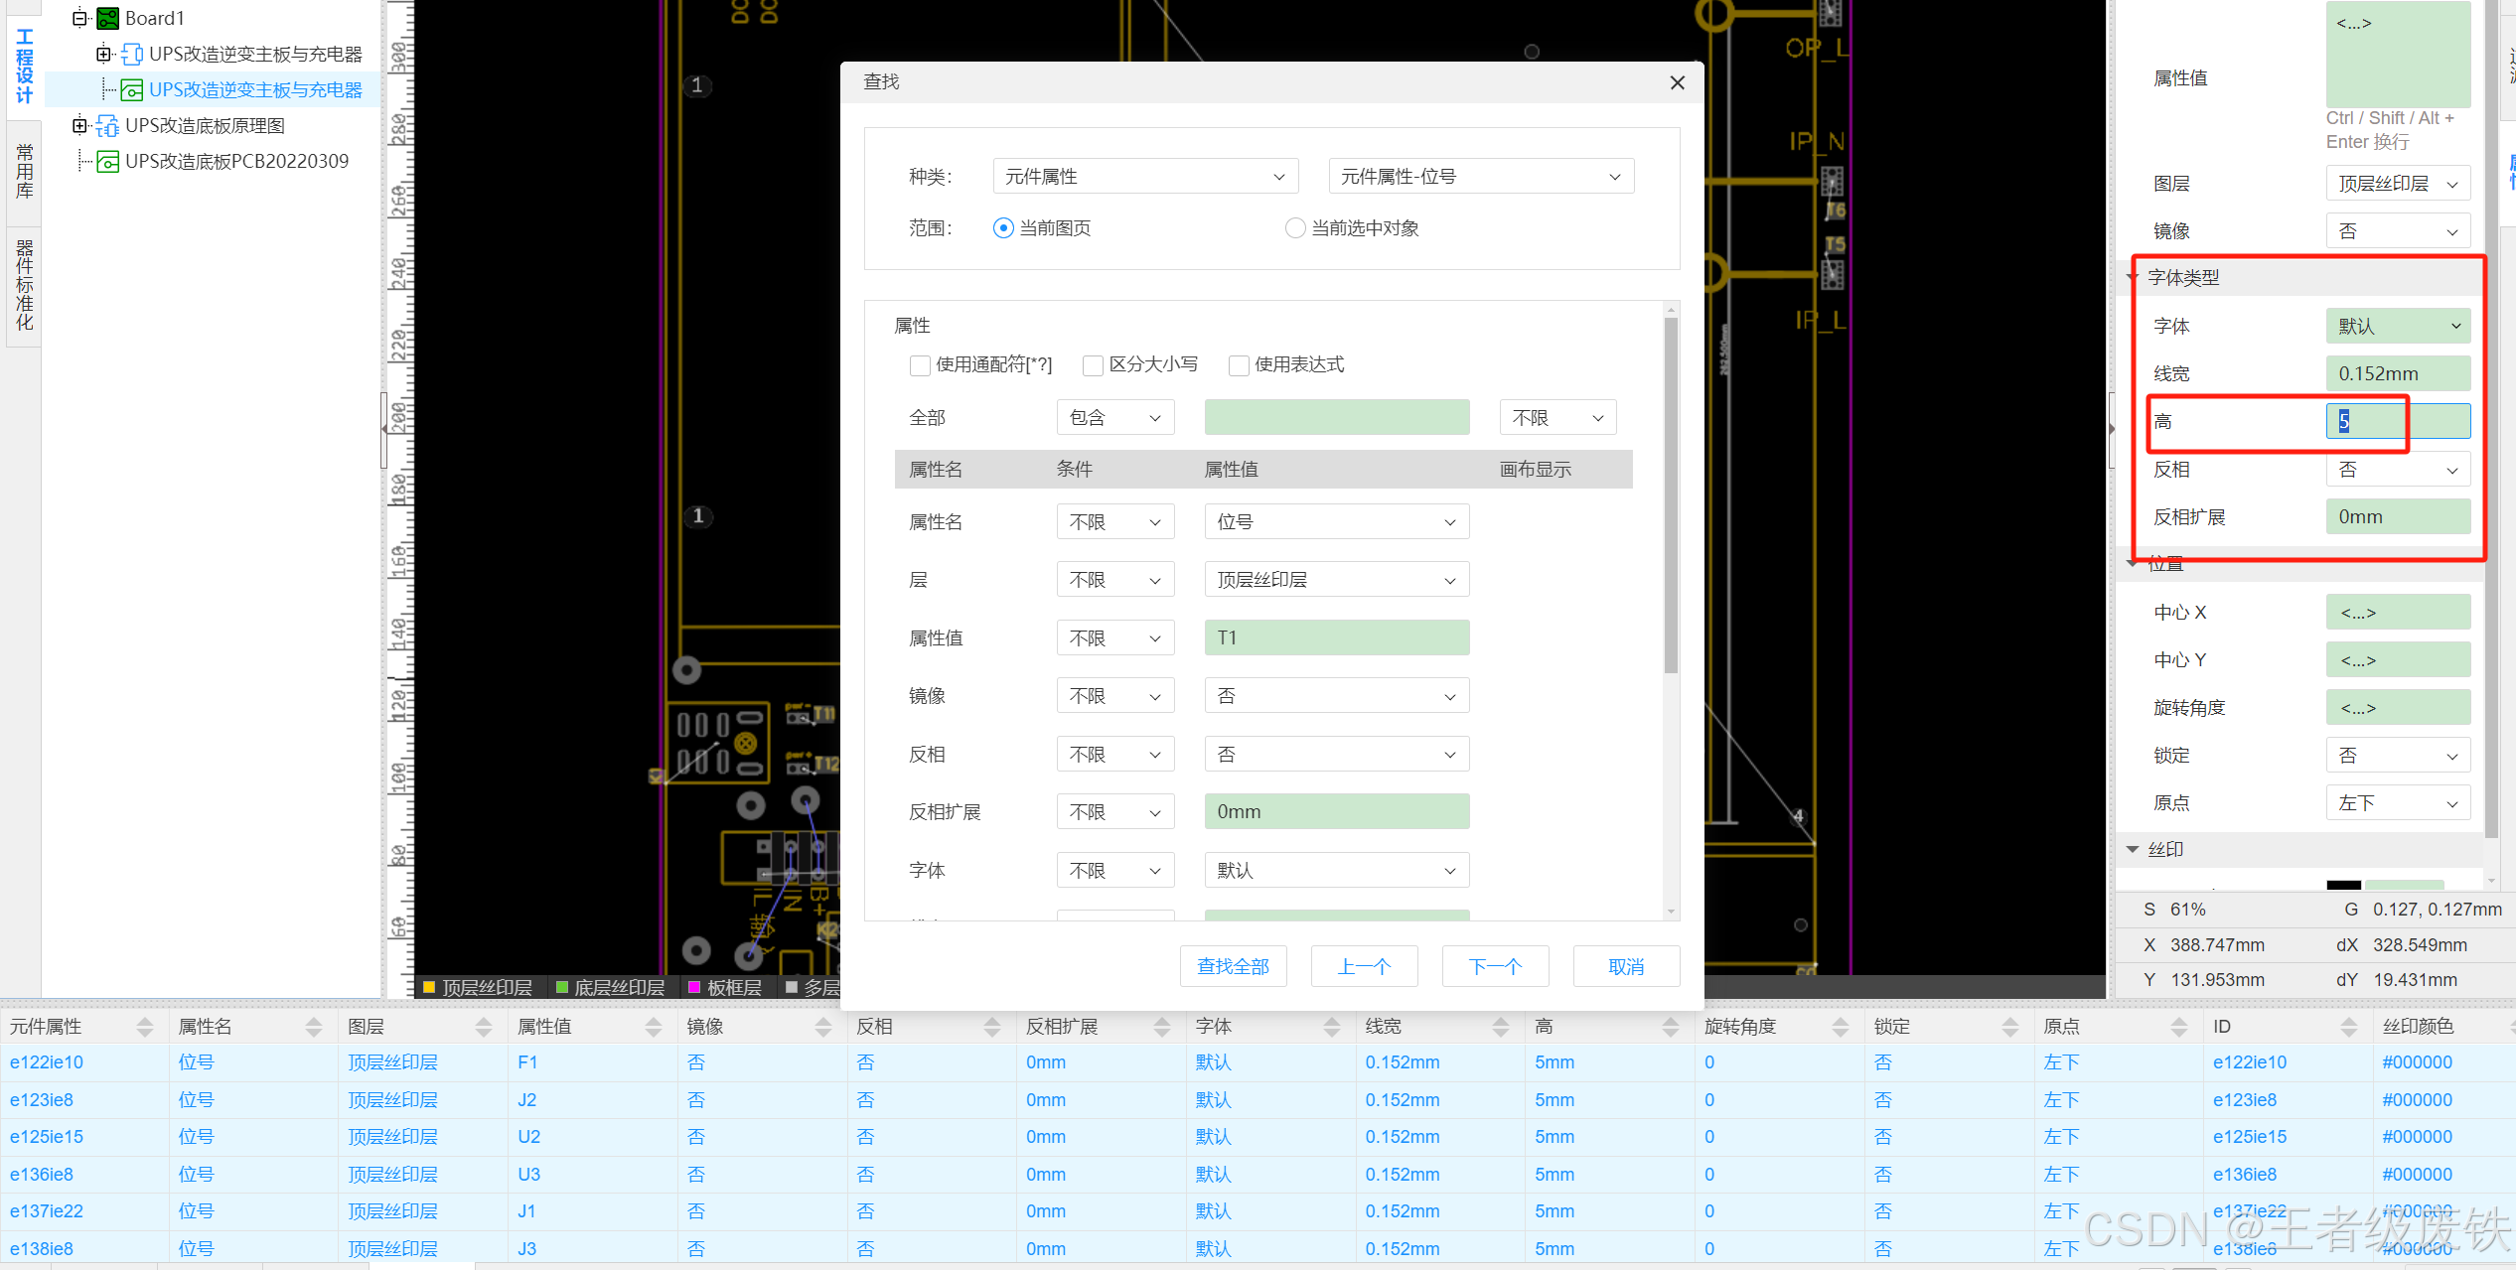Click the 查找全部 button
The height and width of the screenshot is (1270, 2516).
tap(1233, 966)
